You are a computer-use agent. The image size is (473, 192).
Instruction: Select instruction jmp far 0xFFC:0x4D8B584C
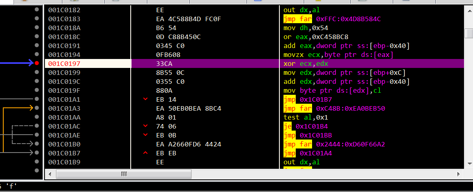tap(332, 19)
